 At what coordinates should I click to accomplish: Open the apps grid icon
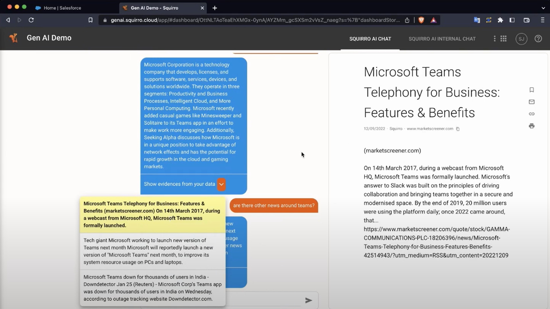pos(504,39)
